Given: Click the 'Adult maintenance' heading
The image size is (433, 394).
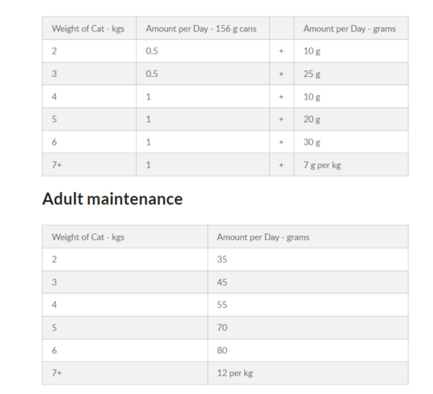Looking at the screenshot, I should coord(113,199).
